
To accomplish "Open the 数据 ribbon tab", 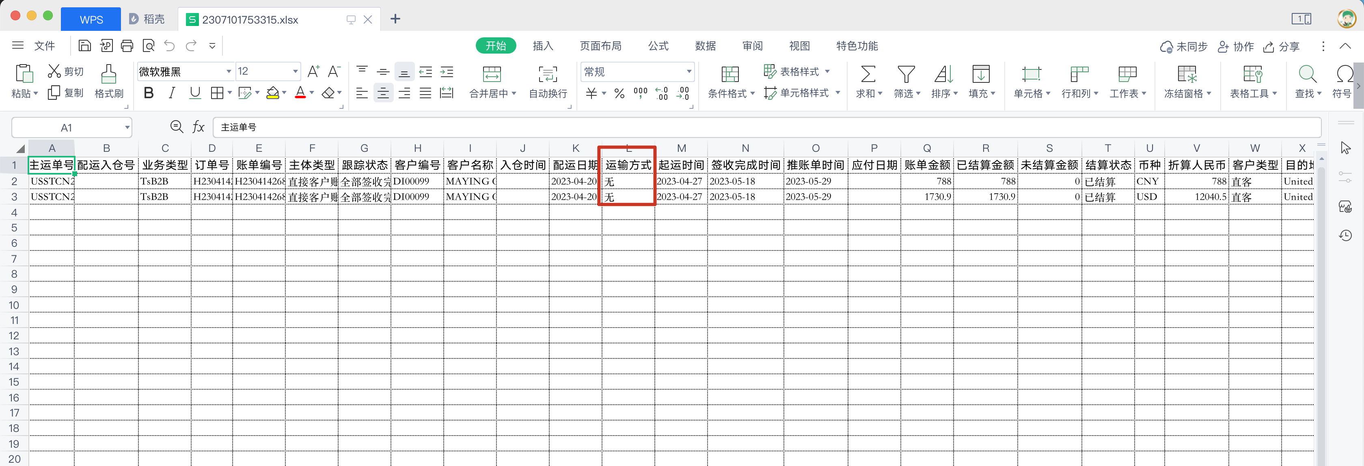I will (705, 46).
